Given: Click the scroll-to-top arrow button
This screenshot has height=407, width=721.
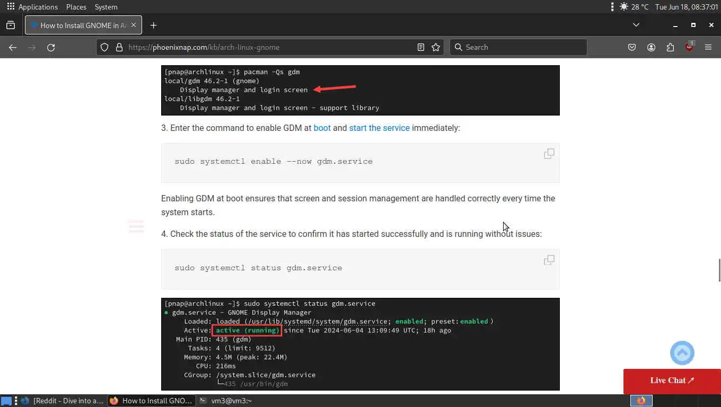Looking at the screenshot, I should pos(682,353).
